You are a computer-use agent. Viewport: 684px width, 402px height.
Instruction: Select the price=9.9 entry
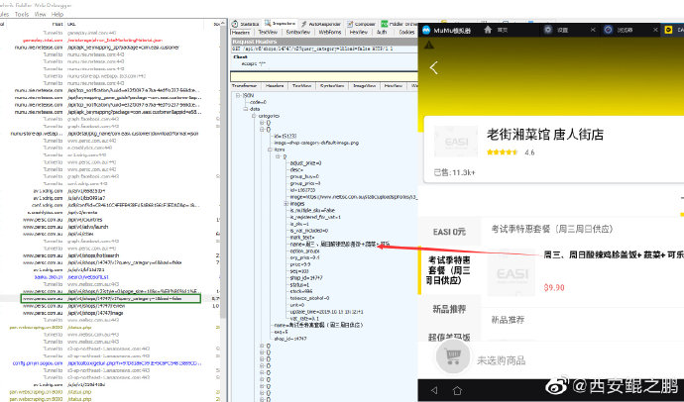(299, 264)
